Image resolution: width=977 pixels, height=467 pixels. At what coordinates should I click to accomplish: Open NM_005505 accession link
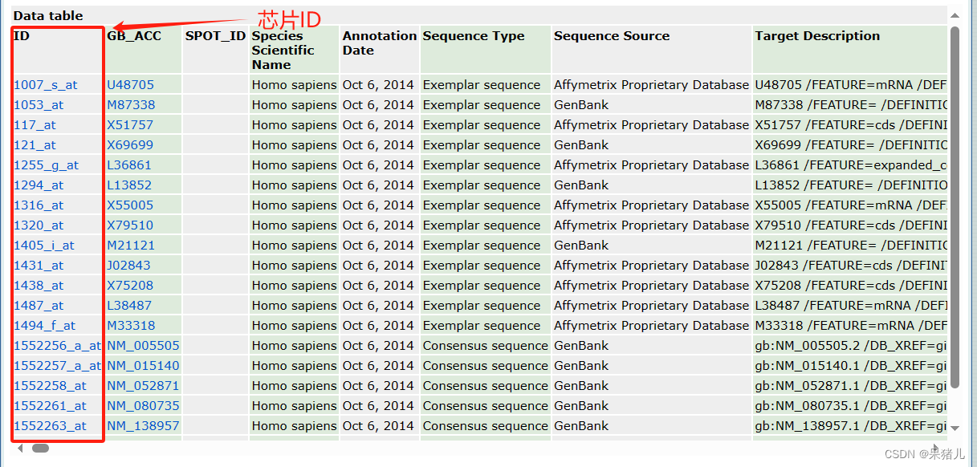[x=143, y=346]
